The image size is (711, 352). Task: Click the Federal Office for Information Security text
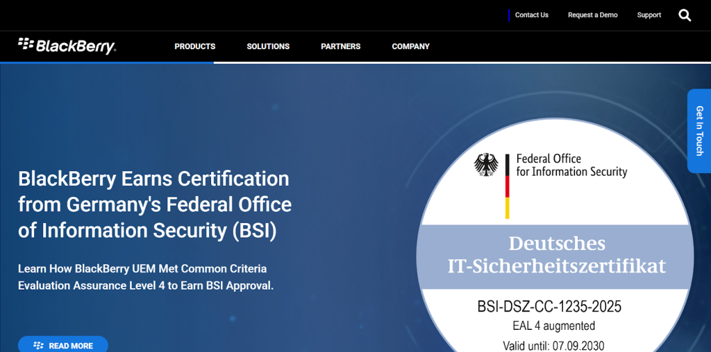[x=571, y=166]
